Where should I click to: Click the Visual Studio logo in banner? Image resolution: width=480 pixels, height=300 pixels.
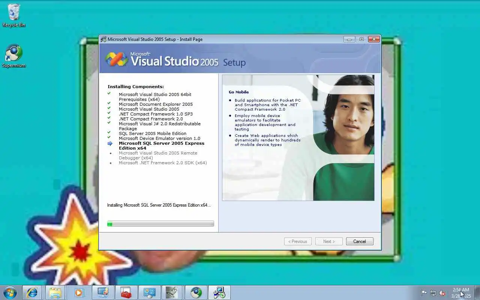(x=117, y=59)
